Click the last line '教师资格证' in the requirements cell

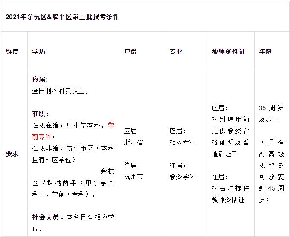tap(228, 200)
